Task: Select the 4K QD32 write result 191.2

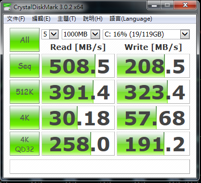Action: (x=153, y=144)
